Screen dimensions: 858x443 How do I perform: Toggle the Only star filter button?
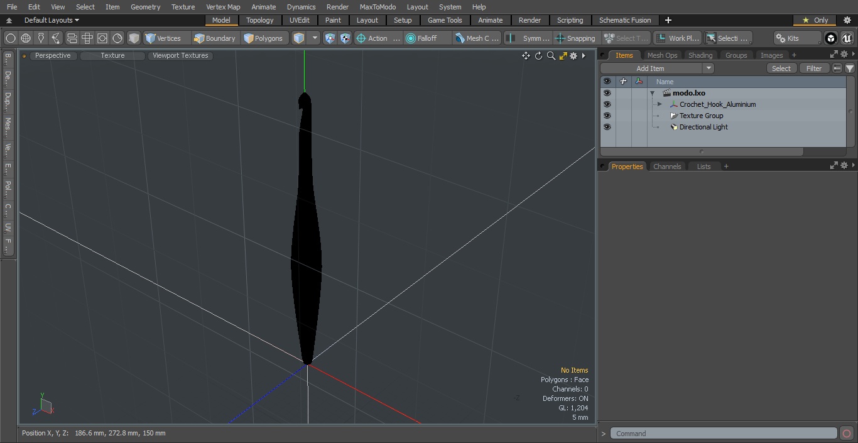(x=815, y=20)
